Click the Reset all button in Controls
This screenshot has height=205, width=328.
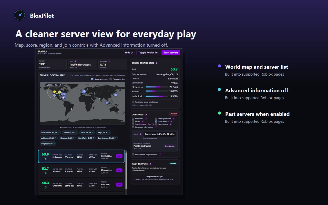(173, 114)
